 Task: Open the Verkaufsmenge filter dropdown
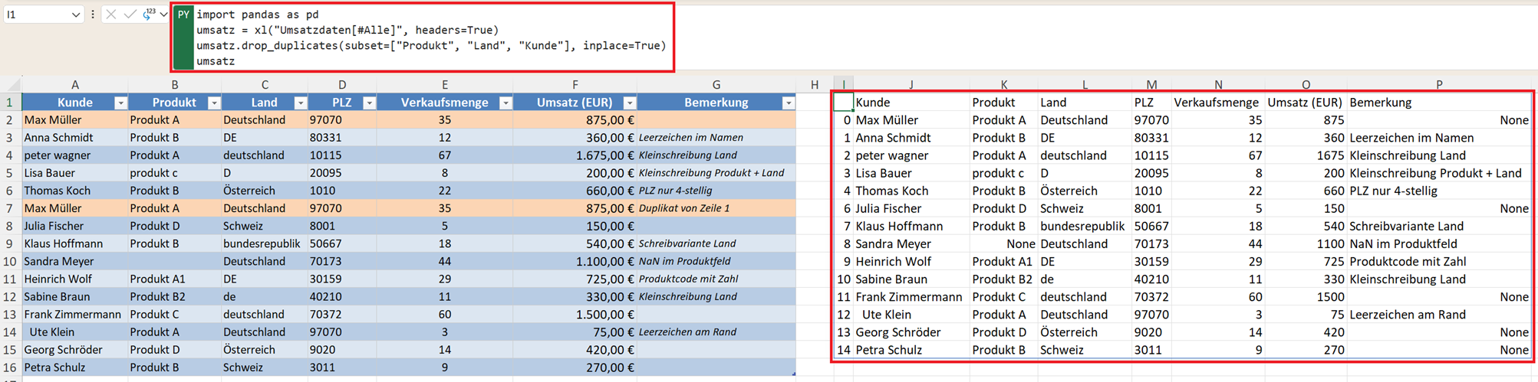[x=506, y=103]
